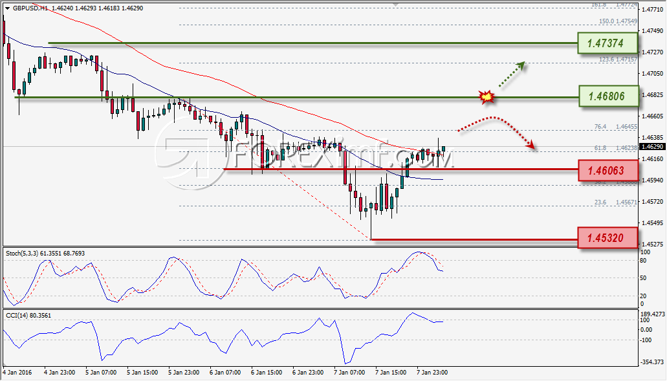The width and height of the screenshot is (667, 381).
Task: Click the 20 level on Stochastic scale
Action: click(x=643, y=296)
